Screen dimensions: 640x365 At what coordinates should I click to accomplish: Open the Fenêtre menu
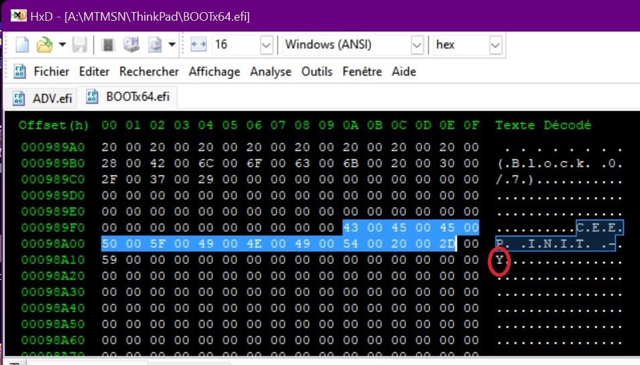(362, 72)
